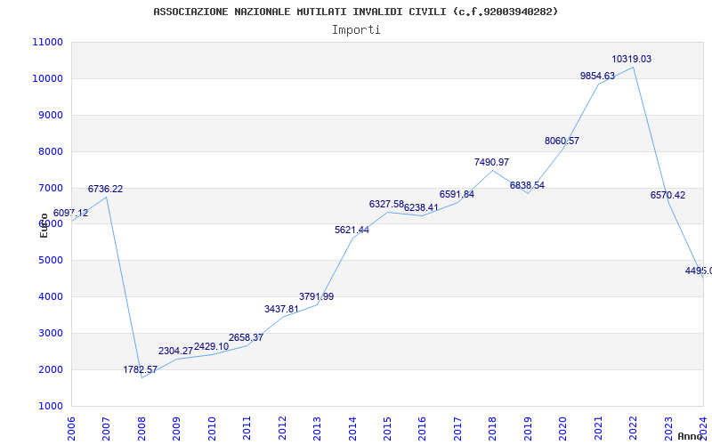Click the 10319.03 peak data label

(631, 59)
